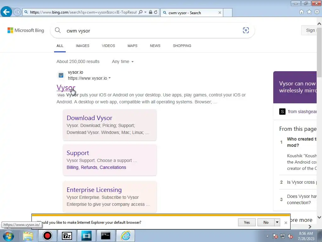The width and height of the screenshot is (322, 242).
Task: Click the red record button taskbar icon
Action: pyautogui.click(x=47, y=236)
